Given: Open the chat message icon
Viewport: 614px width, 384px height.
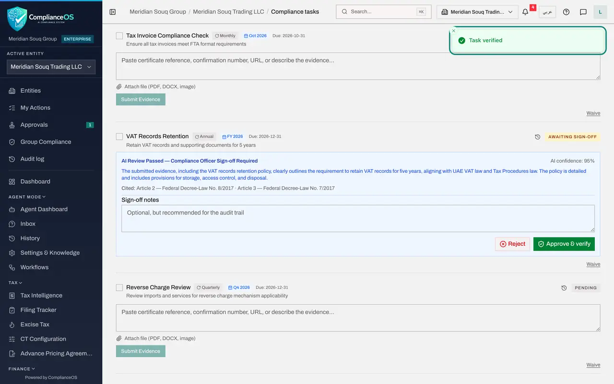Looking at the screenshot, I should tap(583, 12).
